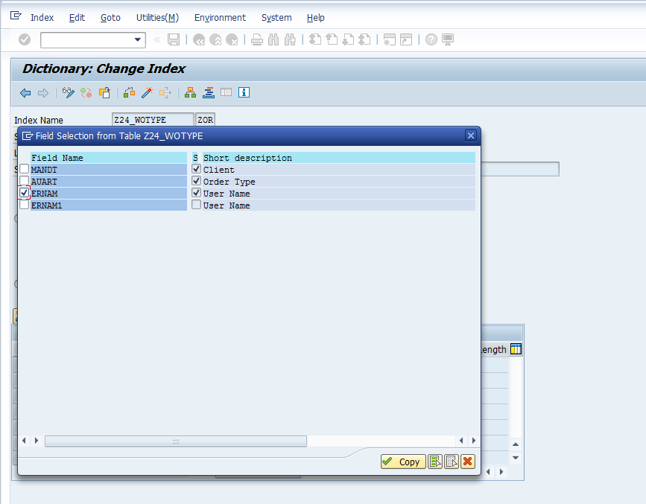
Task: Click the Index Name input field
Action: click(x=153, y=119)
